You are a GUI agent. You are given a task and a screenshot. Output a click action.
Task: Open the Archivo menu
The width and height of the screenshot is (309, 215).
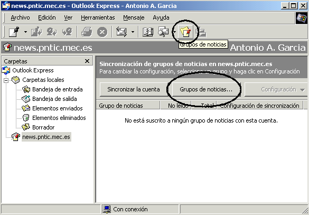(20, 17)
